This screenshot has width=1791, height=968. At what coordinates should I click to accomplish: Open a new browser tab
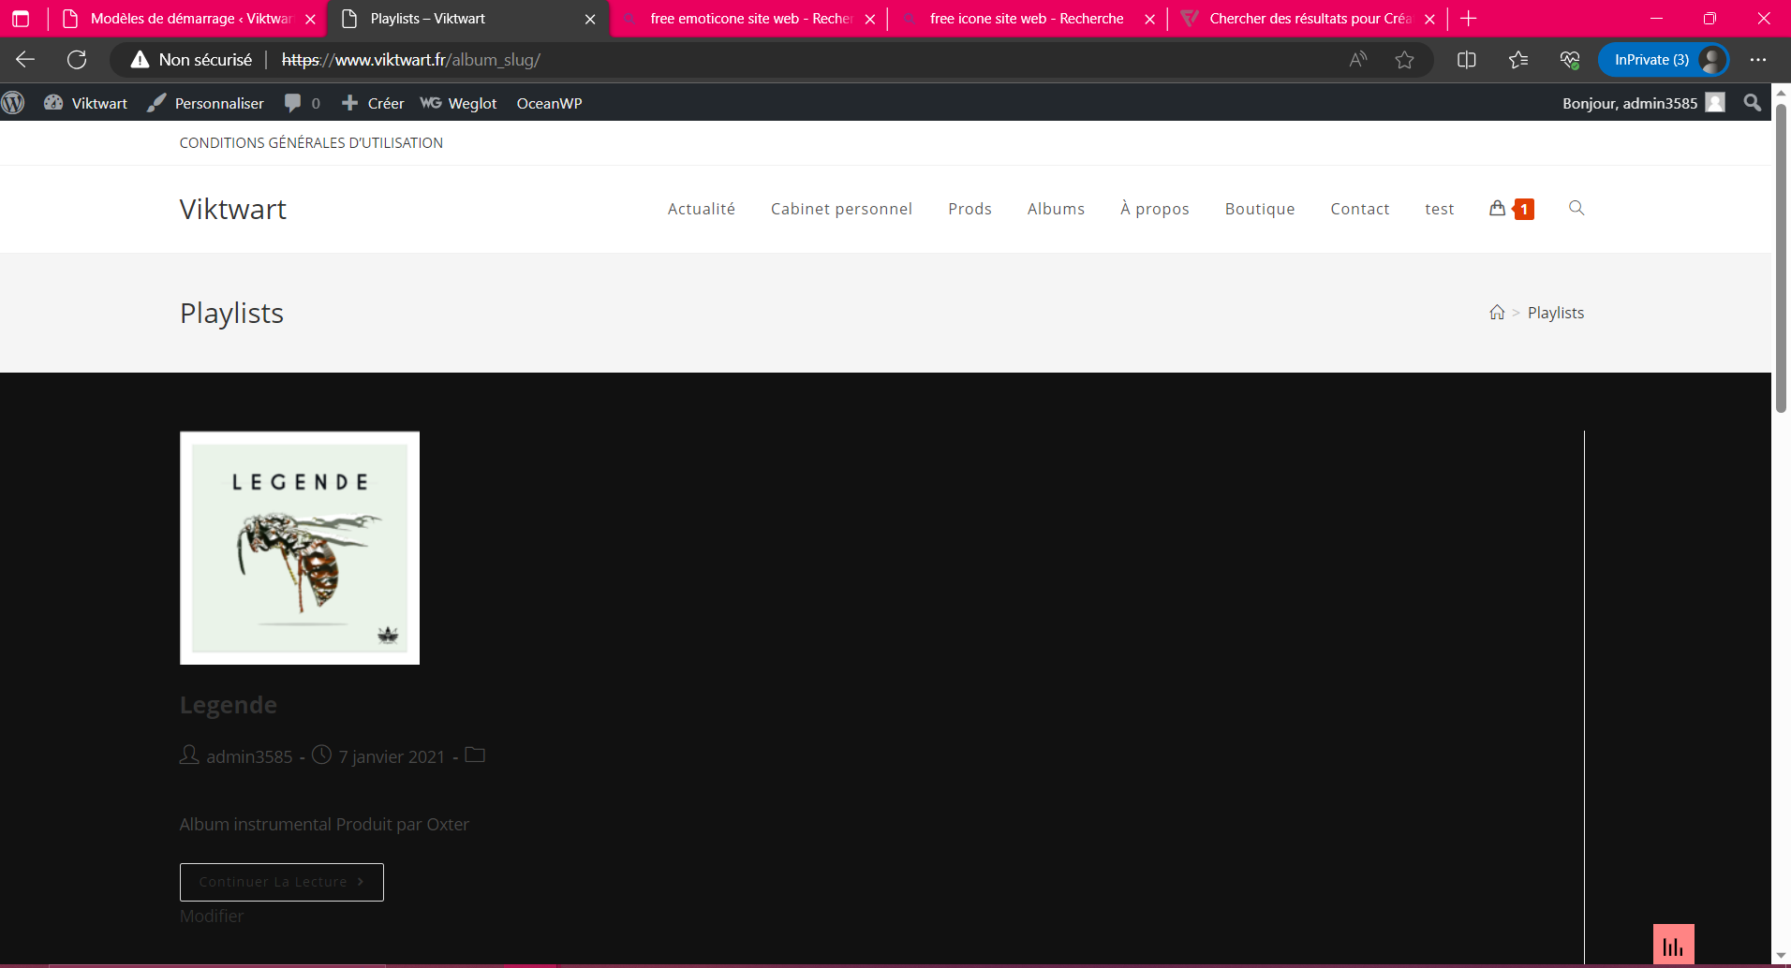(1469, 19)
